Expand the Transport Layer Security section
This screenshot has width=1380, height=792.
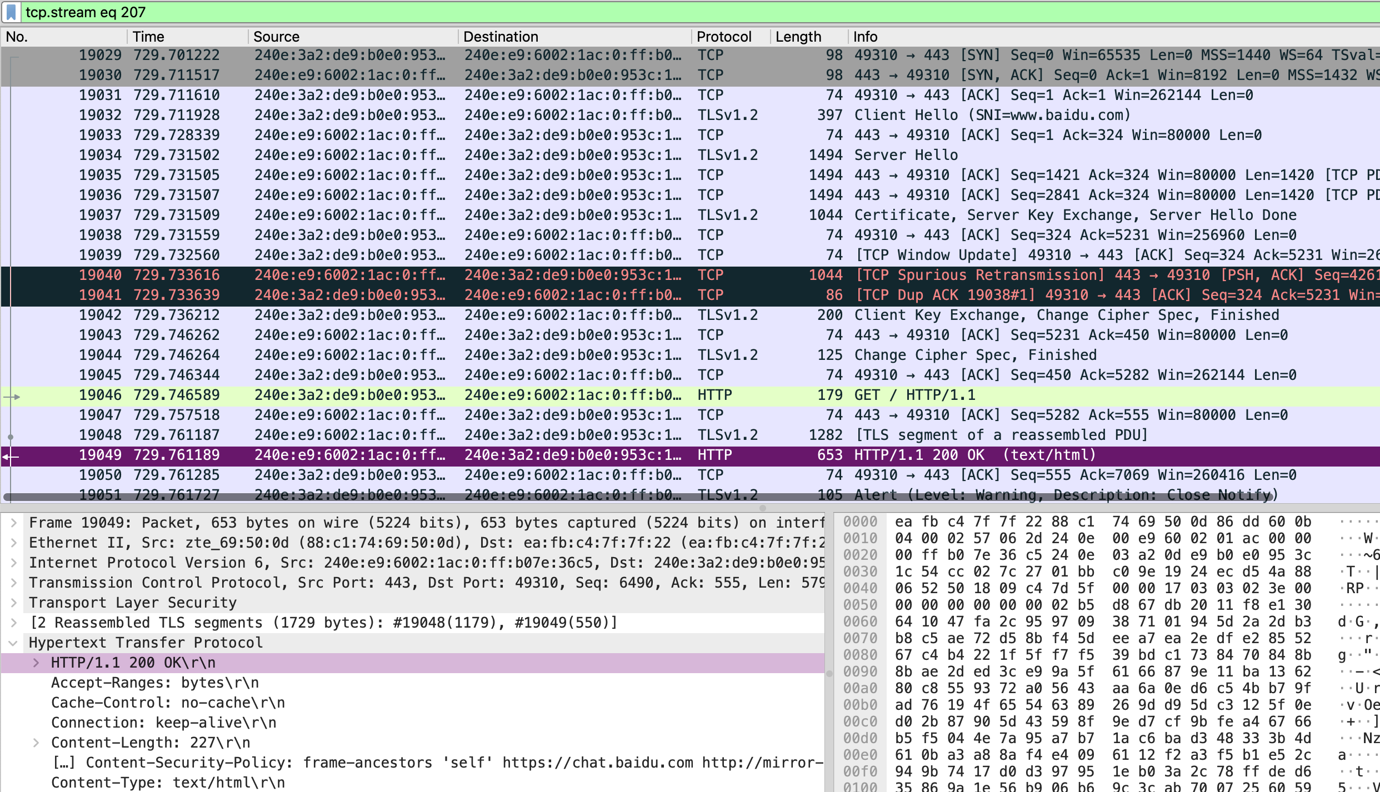click(14, 603)
